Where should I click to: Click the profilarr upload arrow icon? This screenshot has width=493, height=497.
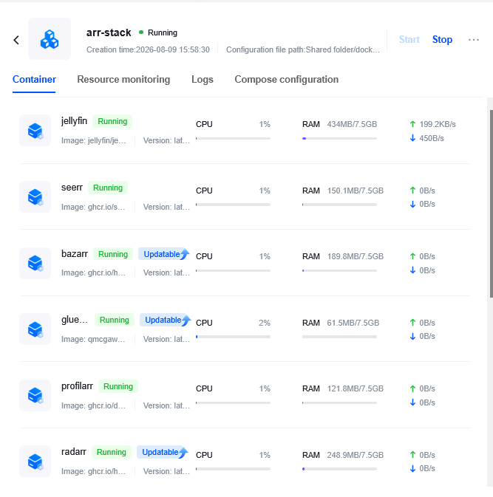412,388
